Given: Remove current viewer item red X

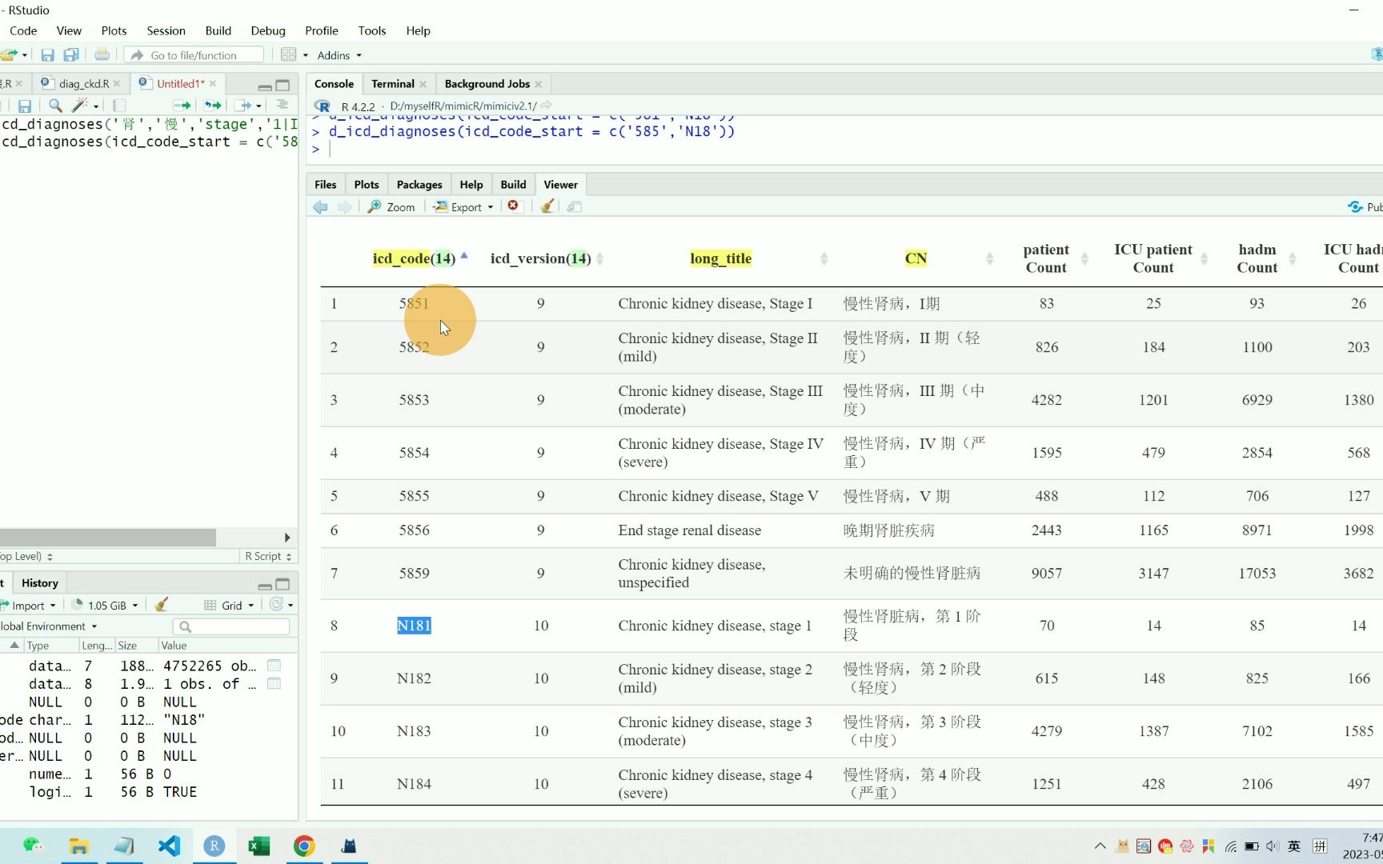Looking at the screenshot, I should [x=513, y=206].
